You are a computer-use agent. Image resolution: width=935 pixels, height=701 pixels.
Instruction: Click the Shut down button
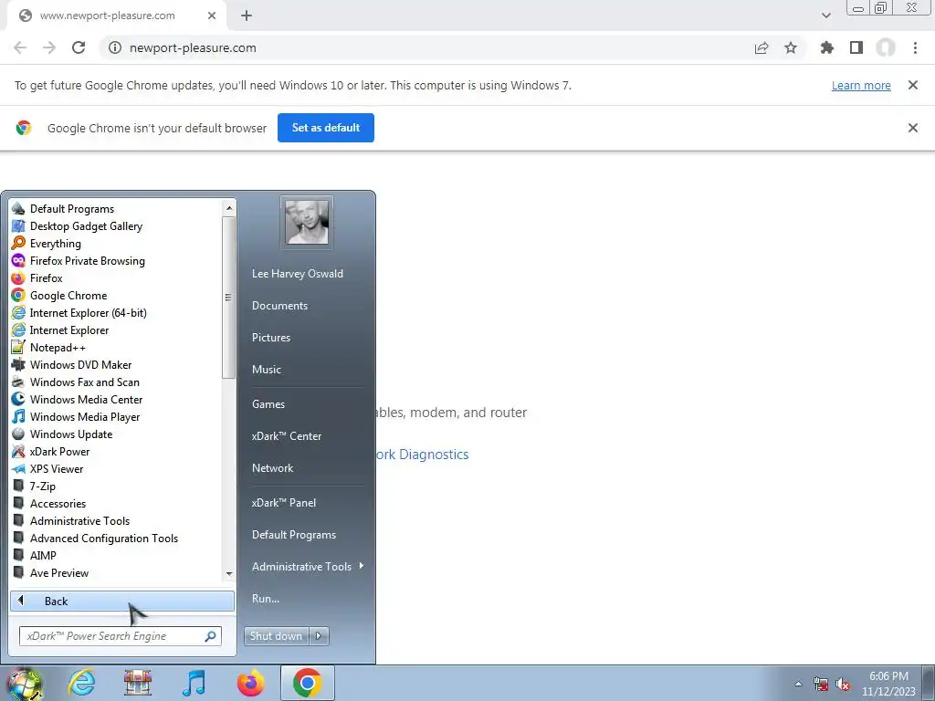coord(277,636)
